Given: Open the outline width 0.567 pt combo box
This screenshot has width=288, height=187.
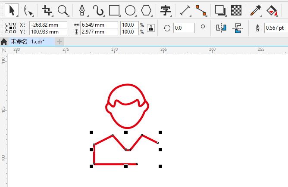Looking at the screenshot, I should [276, 28].
